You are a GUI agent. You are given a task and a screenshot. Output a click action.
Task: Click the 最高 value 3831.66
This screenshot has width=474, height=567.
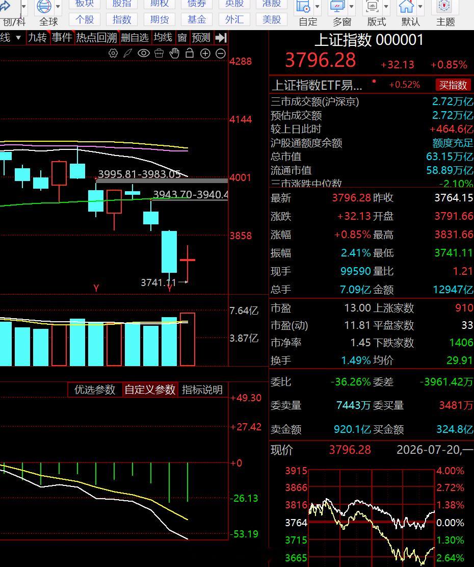tap(454, 235)
